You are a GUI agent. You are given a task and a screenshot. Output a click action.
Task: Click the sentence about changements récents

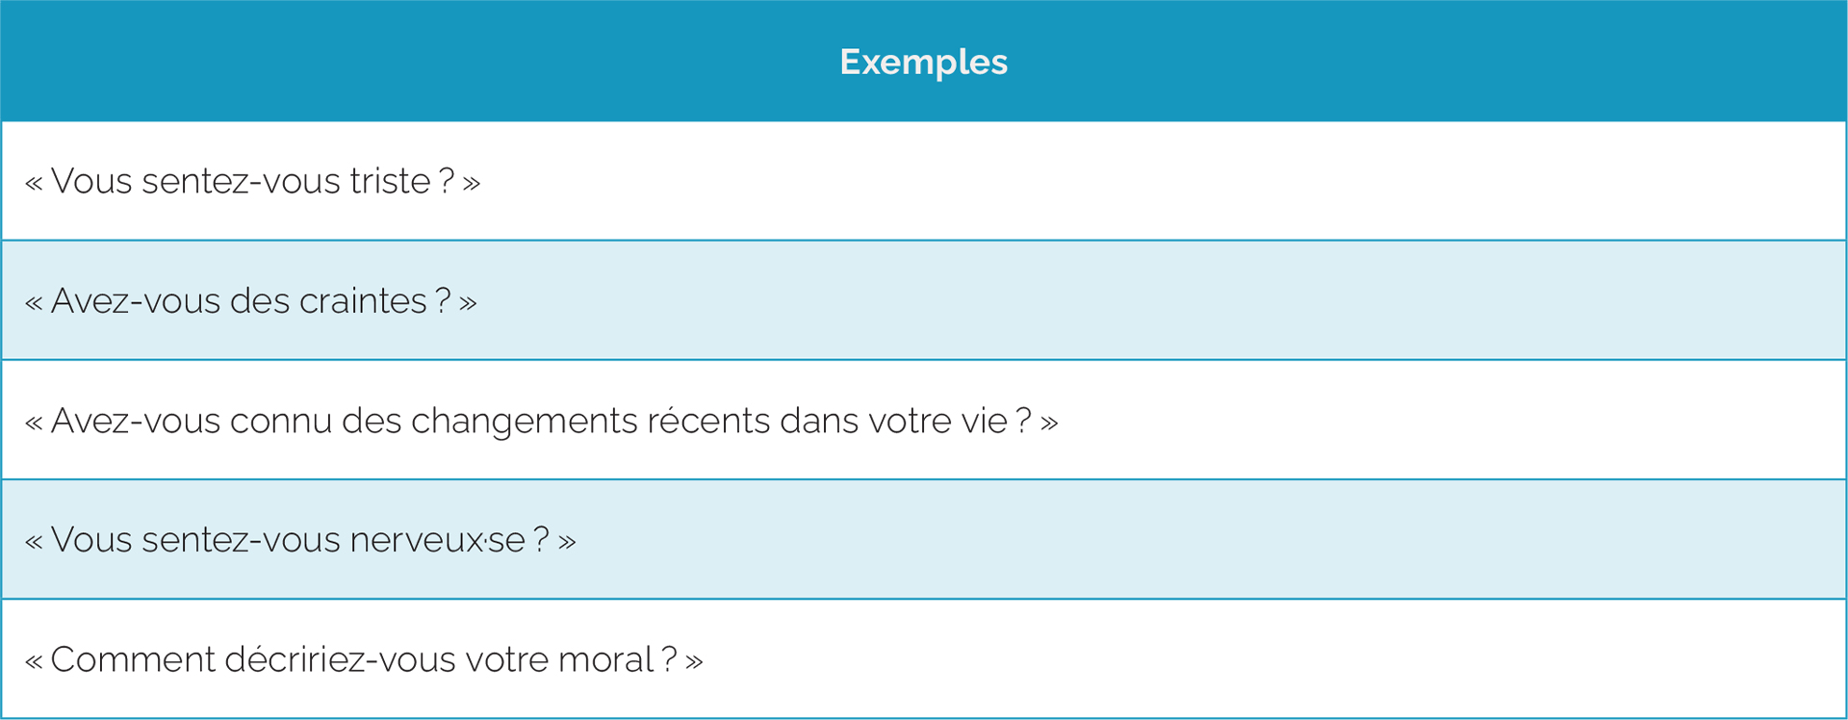coord(541,421)
